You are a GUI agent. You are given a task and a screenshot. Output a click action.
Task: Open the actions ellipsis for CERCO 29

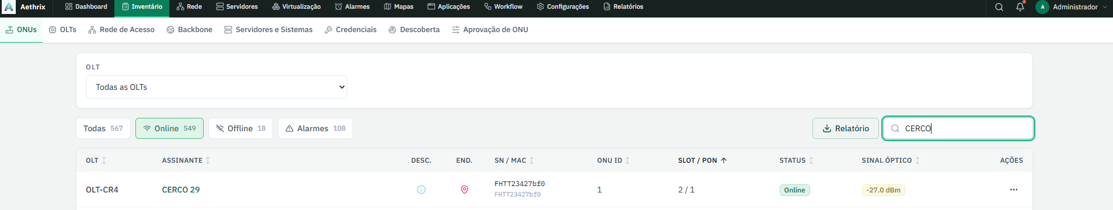click(1014, 190)
